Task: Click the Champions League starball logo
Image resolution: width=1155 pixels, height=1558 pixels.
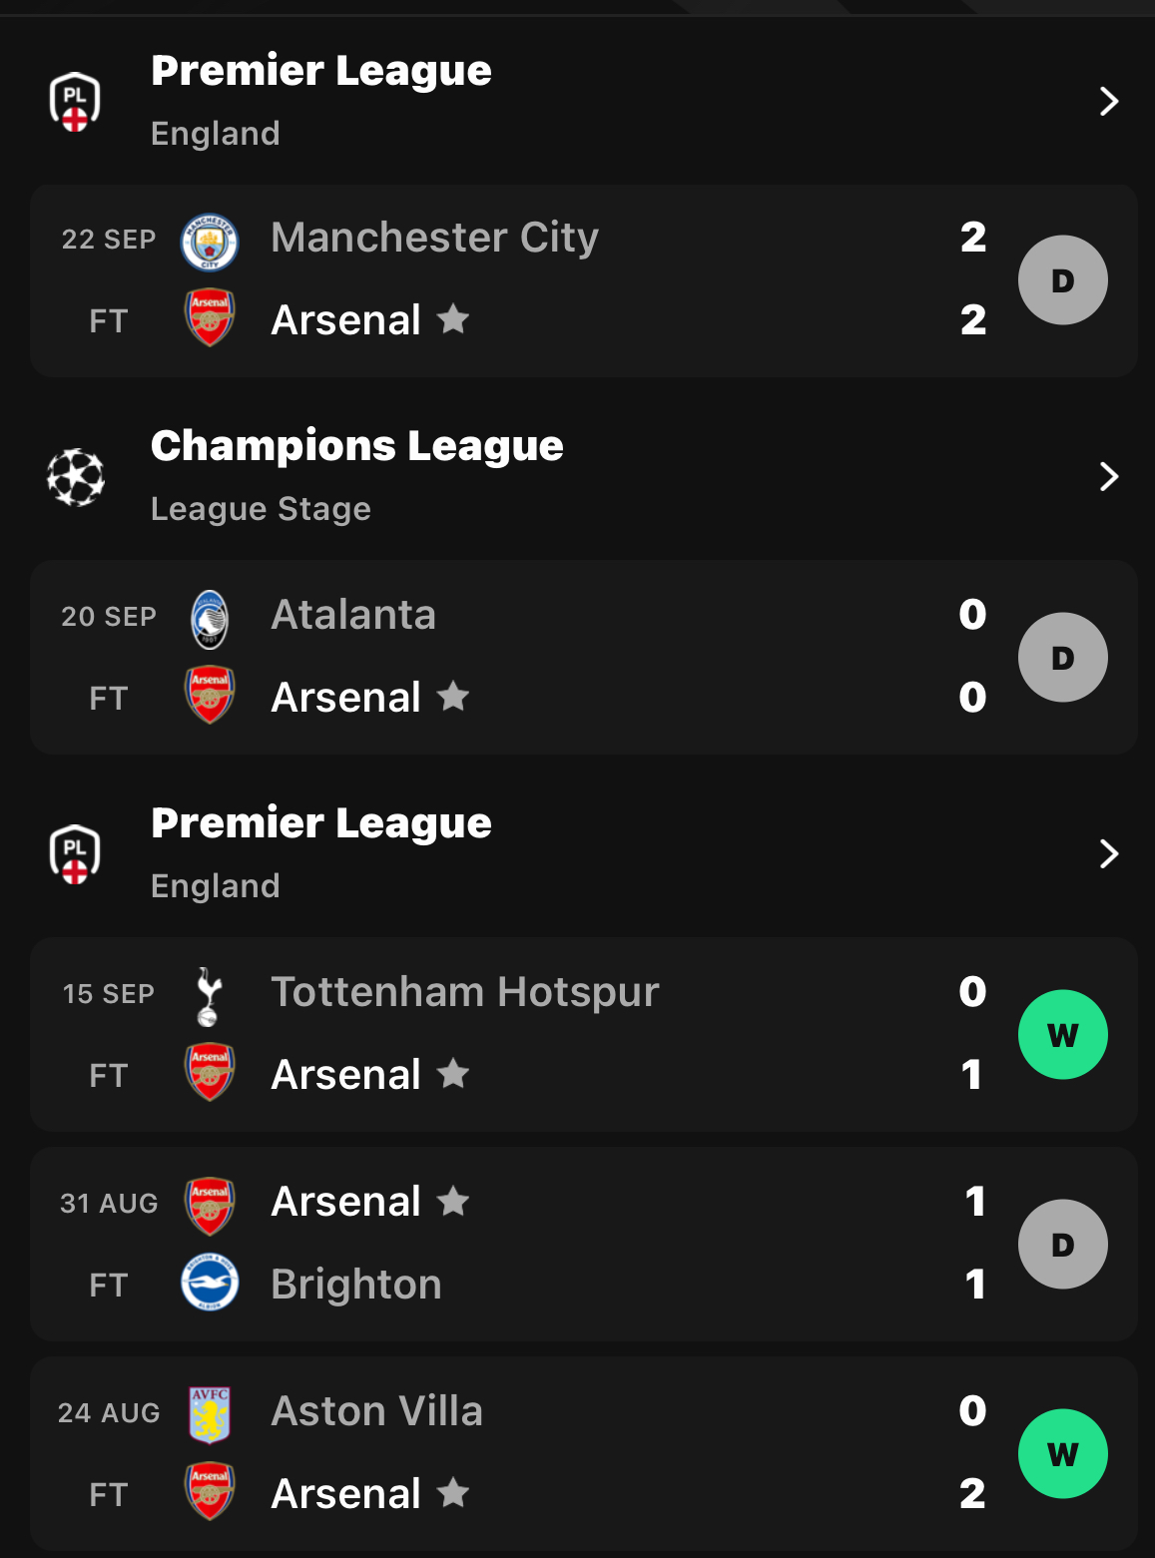Action: (76, 477)
